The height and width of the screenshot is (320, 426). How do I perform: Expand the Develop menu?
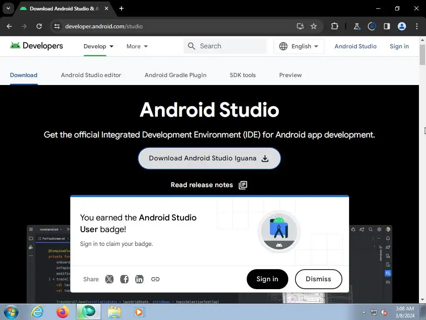[98, 46]
